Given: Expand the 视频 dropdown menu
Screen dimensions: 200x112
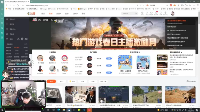Looking at the screenshot, I should click(x=67, y=14).
